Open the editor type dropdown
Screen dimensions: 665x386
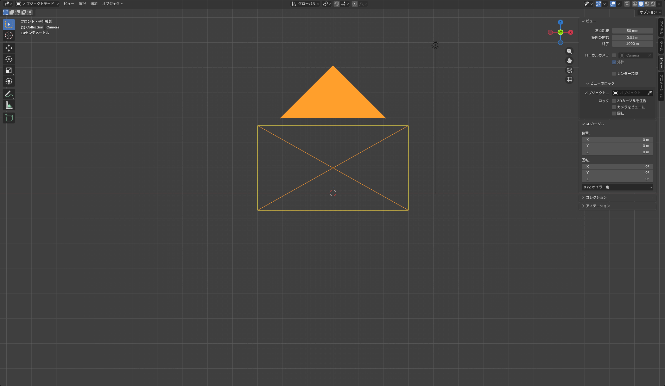tap(8, 4)
